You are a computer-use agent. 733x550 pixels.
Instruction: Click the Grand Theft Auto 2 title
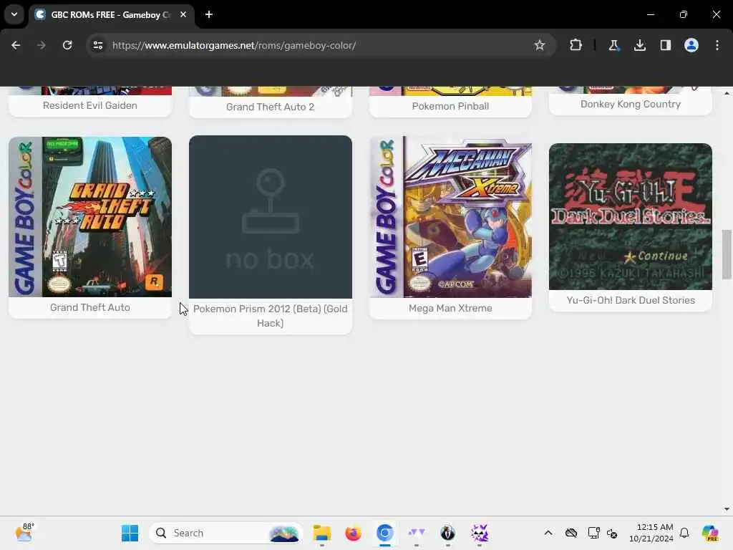[270, 107]
